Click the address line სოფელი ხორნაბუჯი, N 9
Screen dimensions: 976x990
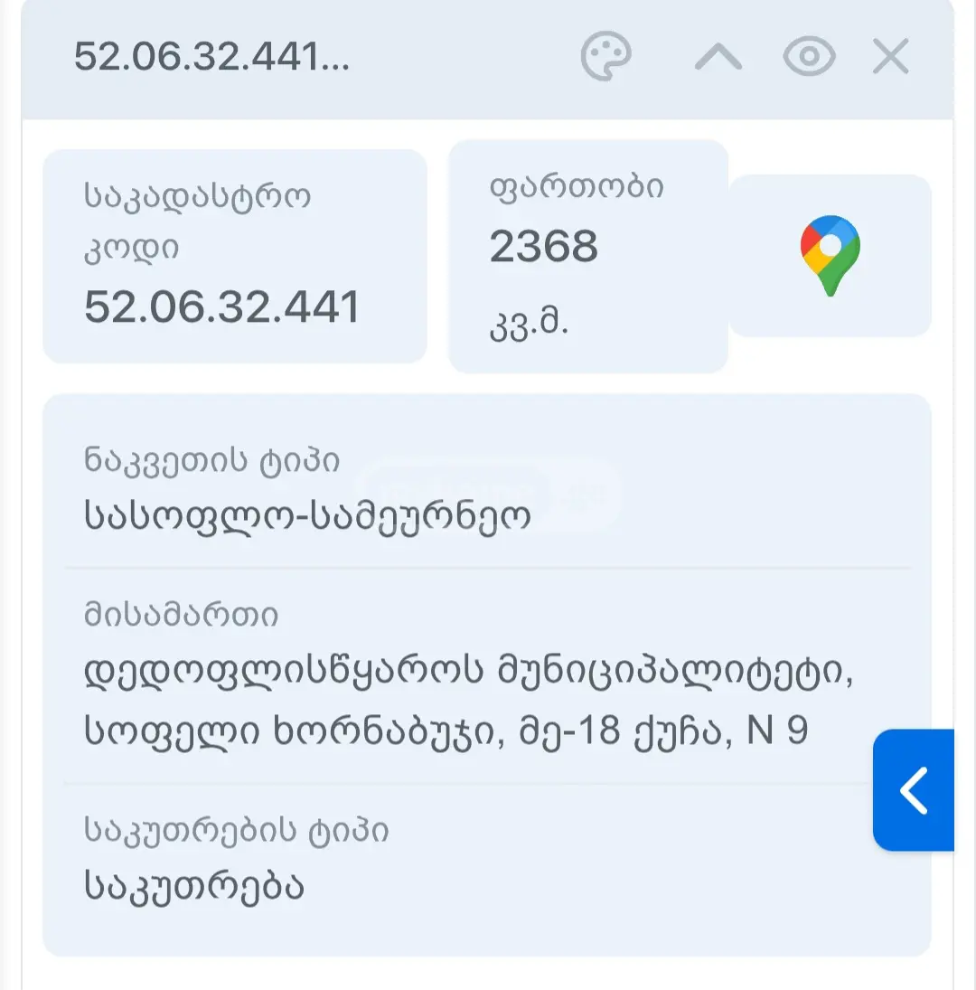point(446,731)
